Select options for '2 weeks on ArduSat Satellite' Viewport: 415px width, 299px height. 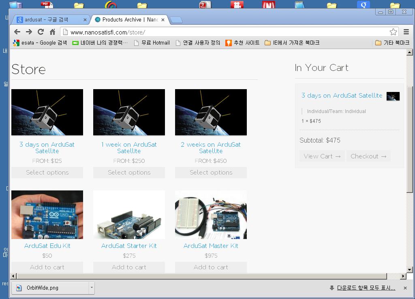point(211,173)
